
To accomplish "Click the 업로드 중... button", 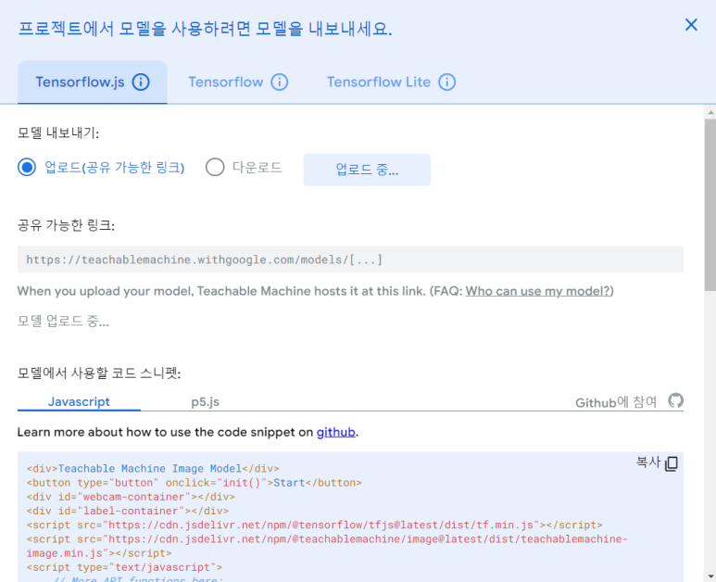I will (367, 170).
